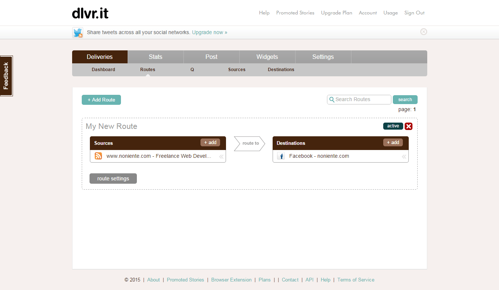Click the route to arrow
Viewport: 499px width, 290px height.
(250, 143)
